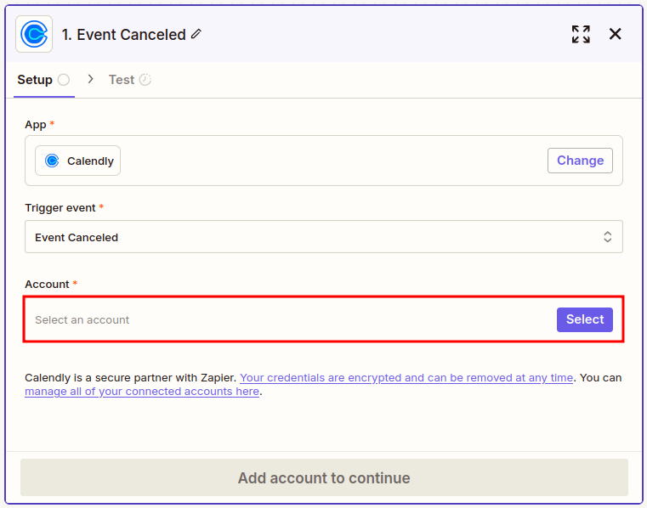Viewport: 647px width, 508px height.
Task: Edit step name with pencil icon
Action: [x=196, y=34]
